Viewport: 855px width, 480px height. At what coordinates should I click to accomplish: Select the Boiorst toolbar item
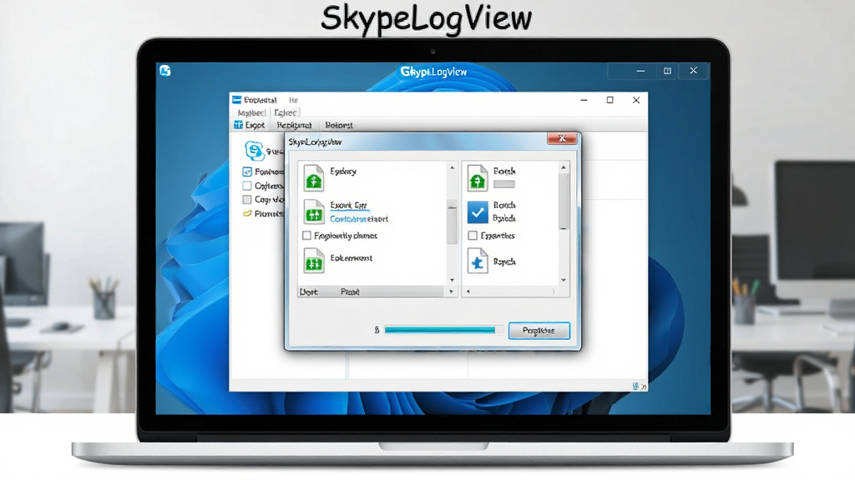point(339,125)
